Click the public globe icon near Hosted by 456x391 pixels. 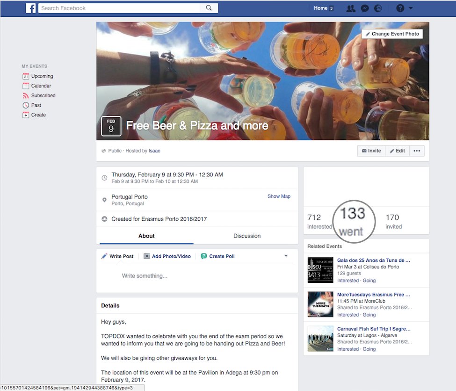(x=103, y=151)
